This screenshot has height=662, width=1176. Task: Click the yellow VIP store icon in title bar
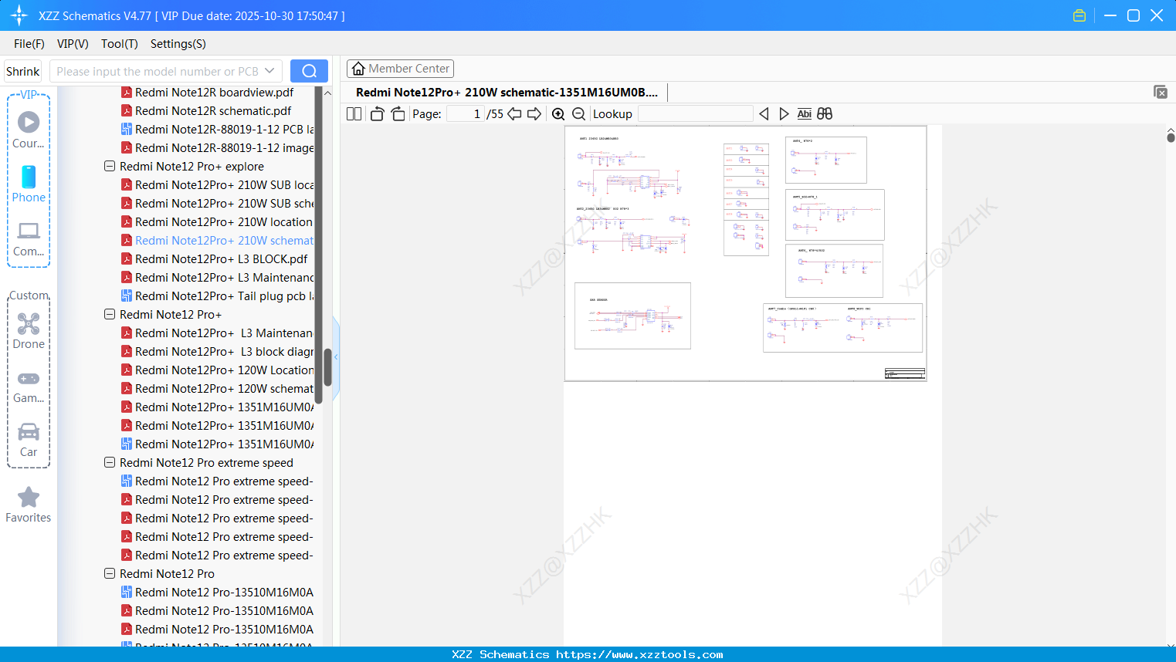click(x=1079, y=15)
